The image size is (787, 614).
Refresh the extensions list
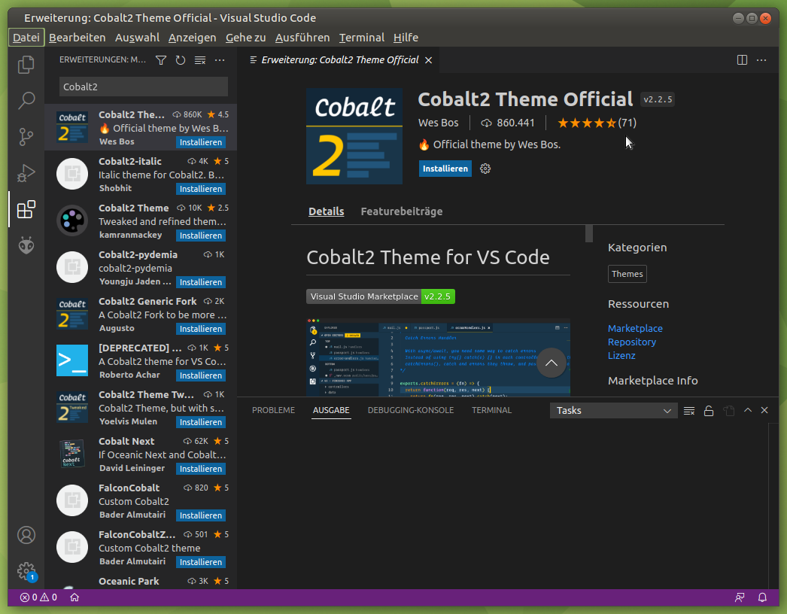[181, 60]
